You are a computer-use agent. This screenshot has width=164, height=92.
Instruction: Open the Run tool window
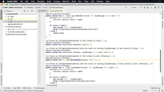7,88
